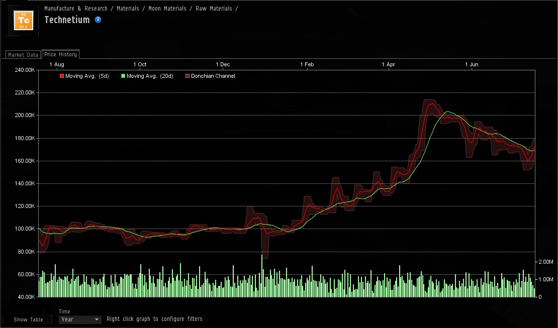558x328 pixels.
Task: Click the 80.00K price axis label
Action: 26,252
